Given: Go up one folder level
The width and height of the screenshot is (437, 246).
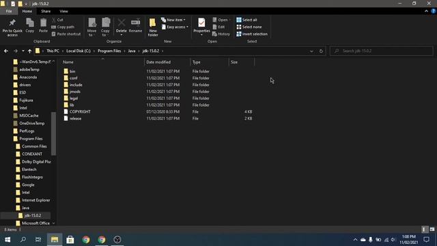Looking at the screenshot, I should (29, 51).
